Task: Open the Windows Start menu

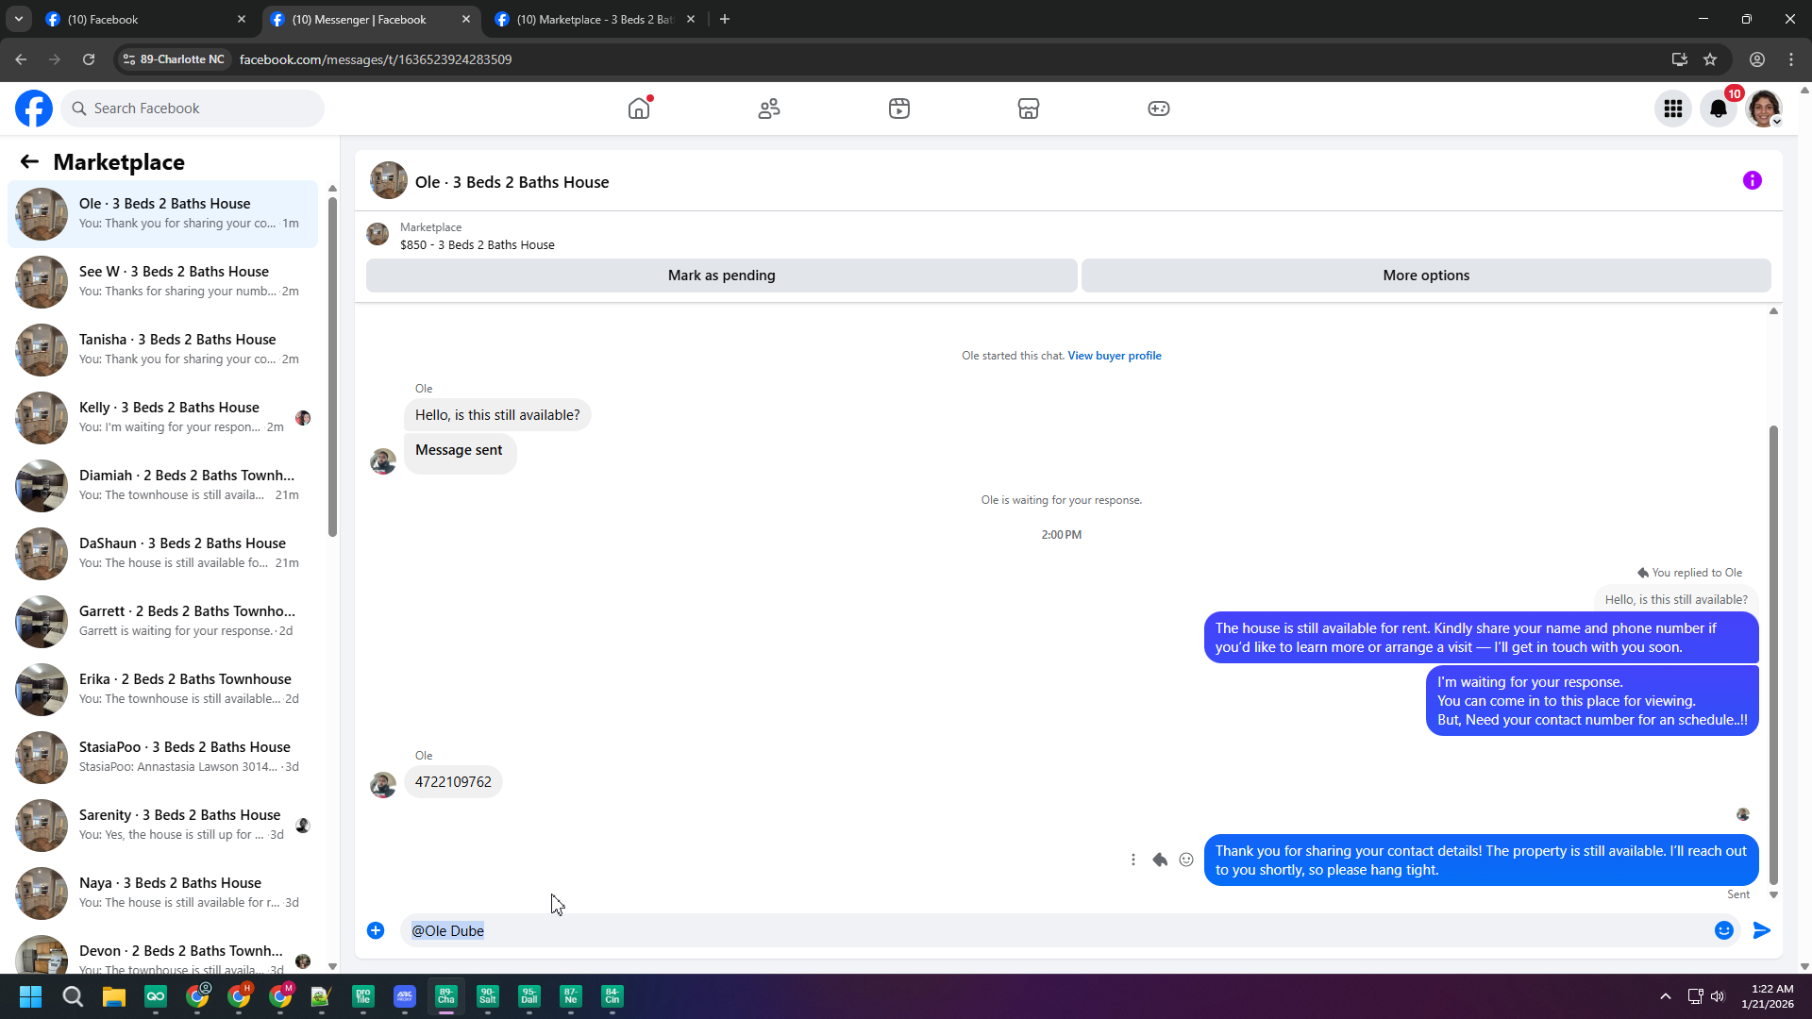Action: (x=30, y=996)
